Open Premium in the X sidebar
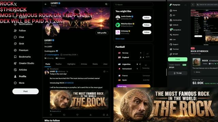This screenshot has width=218, height=122. point(21,50)
